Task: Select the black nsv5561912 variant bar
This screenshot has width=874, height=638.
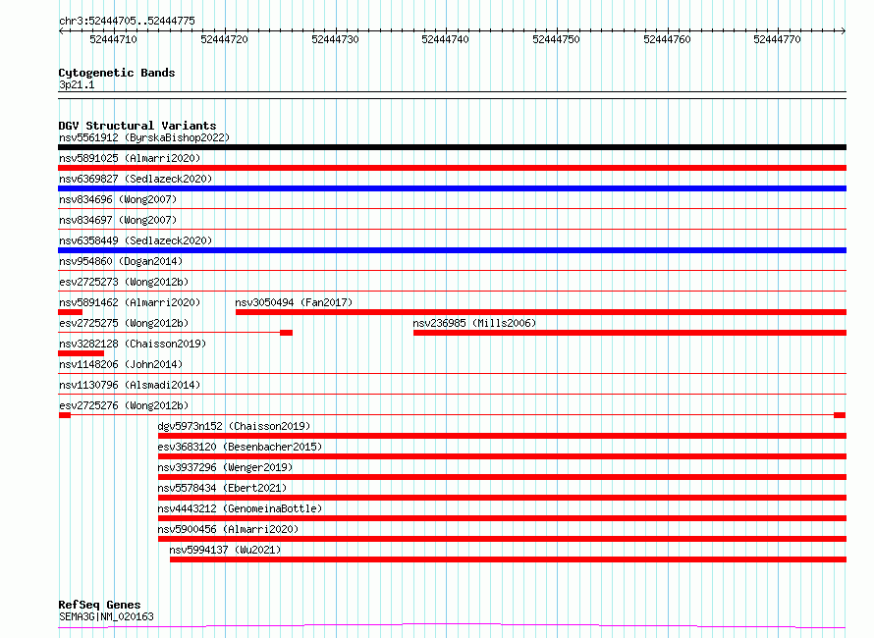Action: (x=452, y=147)
